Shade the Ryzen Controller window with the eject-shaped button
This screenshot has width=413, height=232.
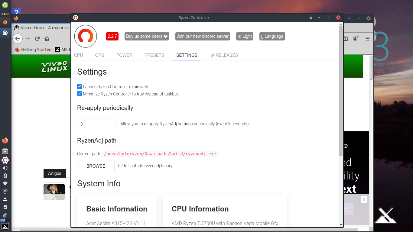coord(311,18)
